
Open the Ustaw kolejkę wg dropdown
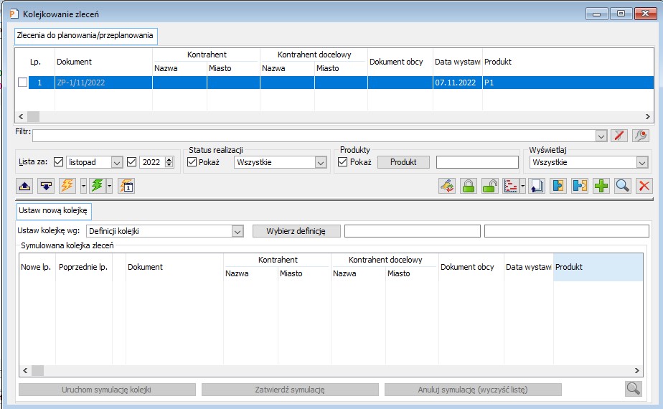pyautogui.click(x=238, y=231)
